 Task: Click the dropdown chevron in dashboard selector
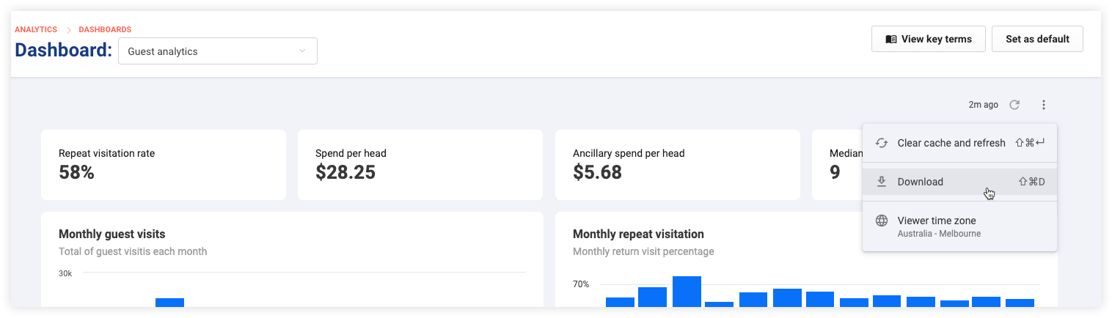pyautogui.click(x=302, y=51)
